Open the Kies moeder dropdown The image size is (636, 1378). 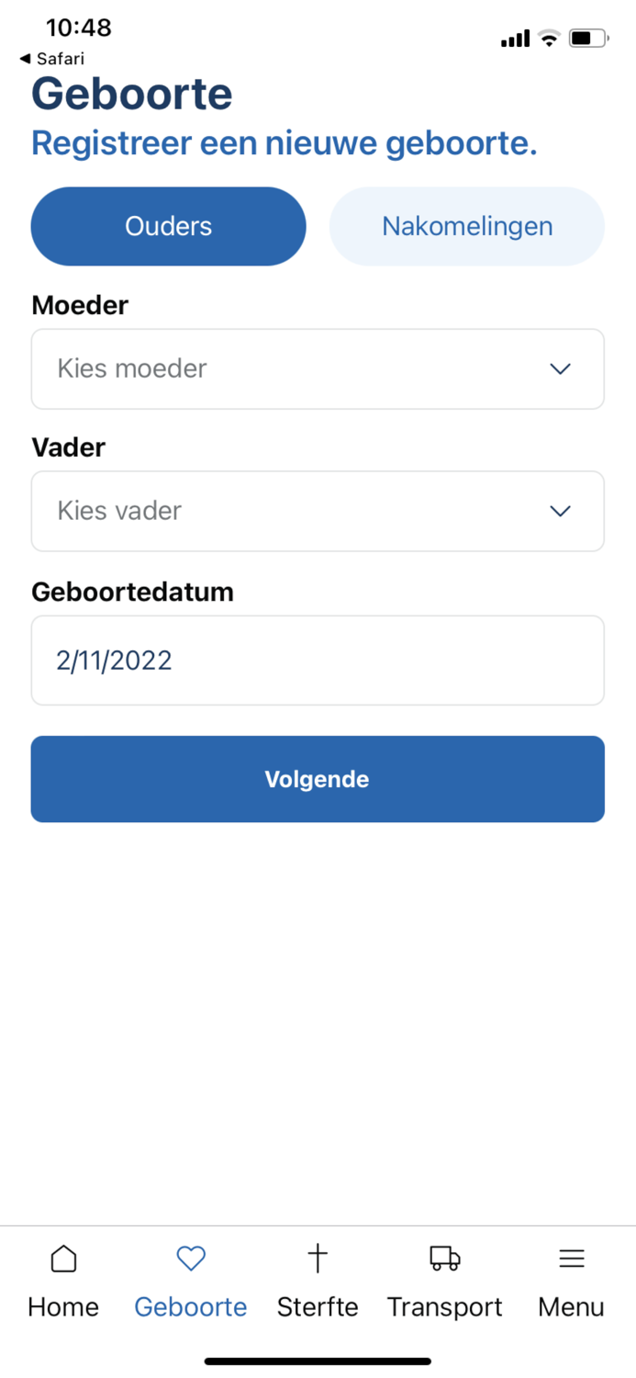coord(318,368)
